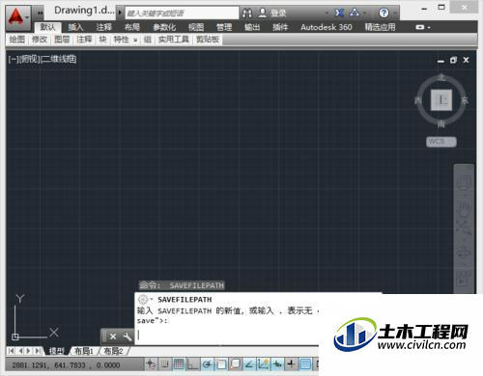Open the 实用工具 panel button
Image resolution: width=483 pixels, height=376 pixels.
pos(174,40)
